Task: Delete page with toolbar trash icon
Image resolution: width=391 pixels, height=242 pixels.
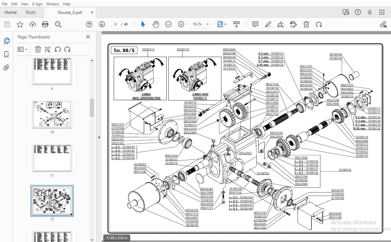Action: coord(306,24)
